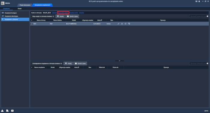Screen dimensions: 210x113
Task: Select Urządzenie kodujące in sidebar
Action: click(x=15, y=13)
